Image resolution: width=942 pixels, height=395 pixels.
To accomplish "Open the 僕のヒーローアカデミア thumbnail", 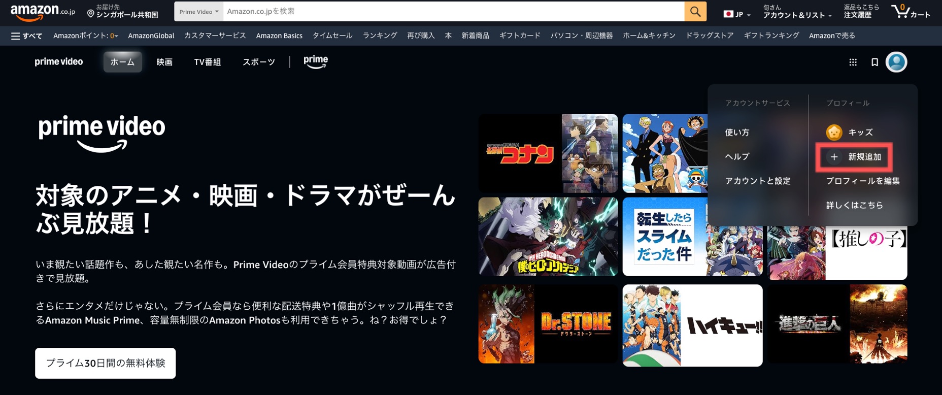I will tap(548, 237).
